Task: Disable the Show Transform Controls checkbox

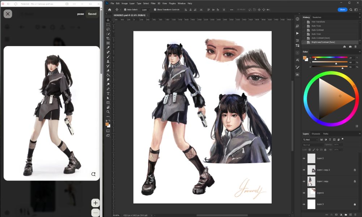Action: (x=155, y=10)
